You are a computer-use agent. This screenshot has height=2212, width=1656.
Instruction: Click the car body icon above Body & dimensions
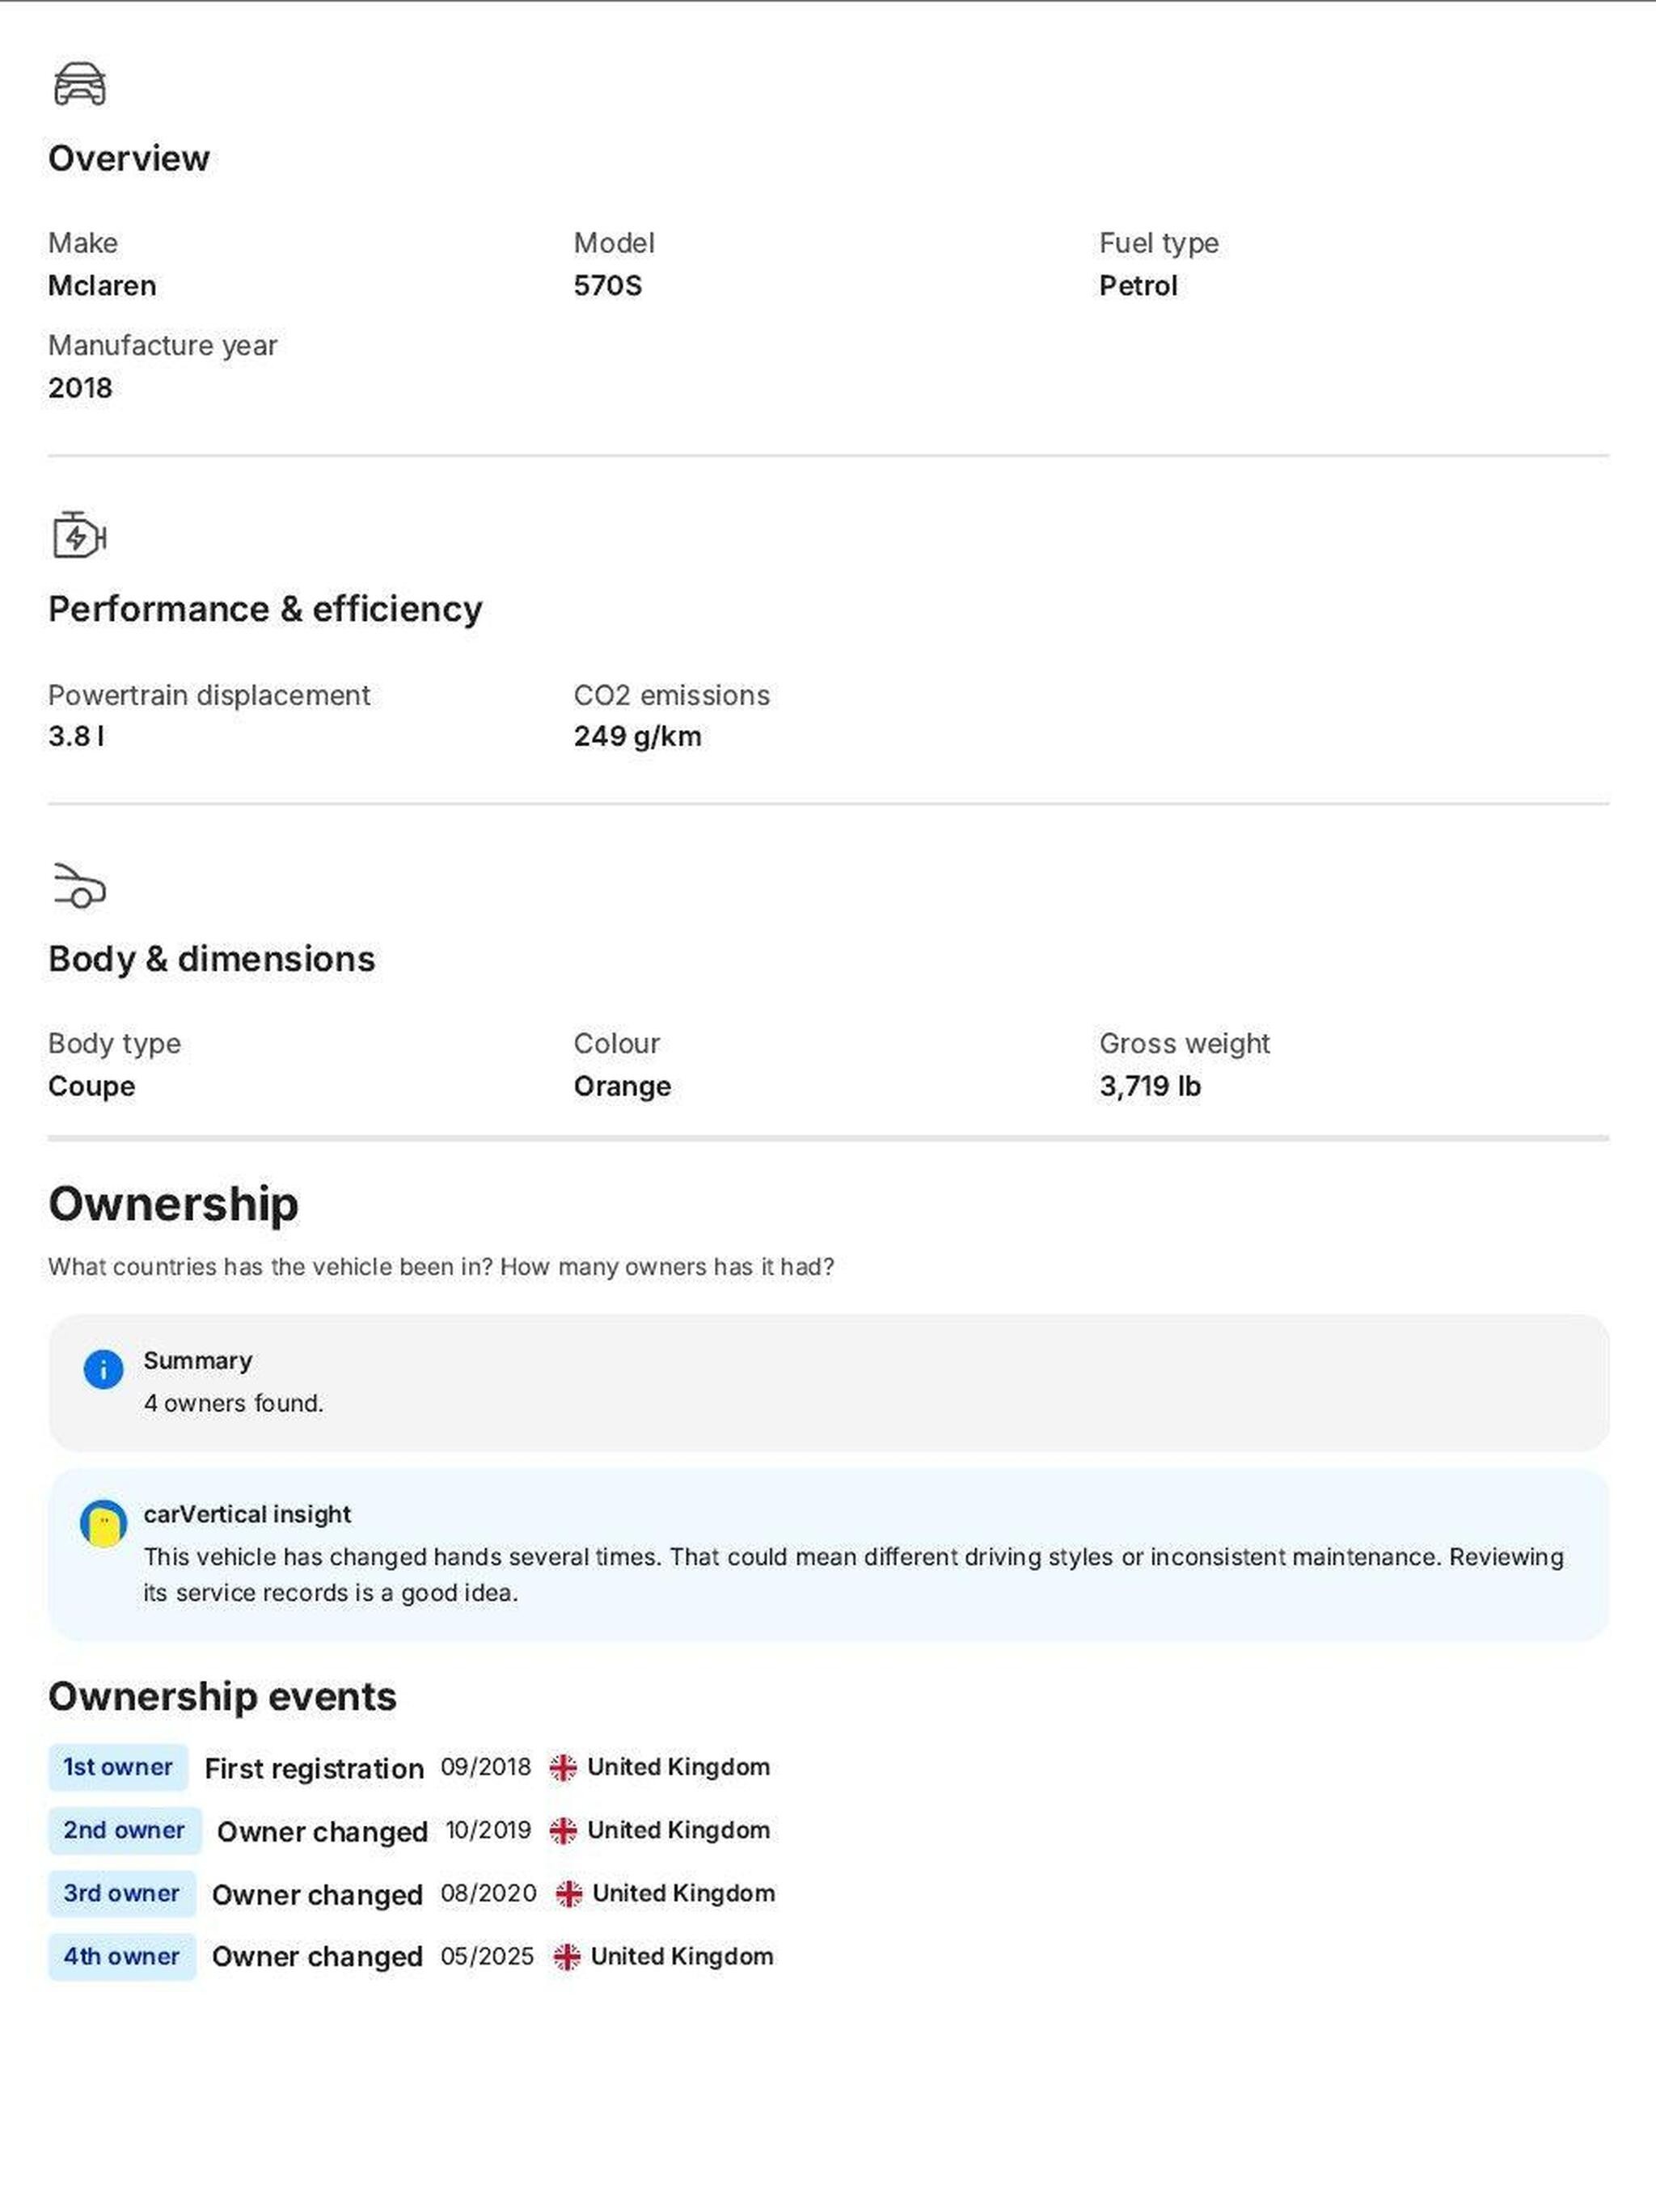(x=79, y=886)
